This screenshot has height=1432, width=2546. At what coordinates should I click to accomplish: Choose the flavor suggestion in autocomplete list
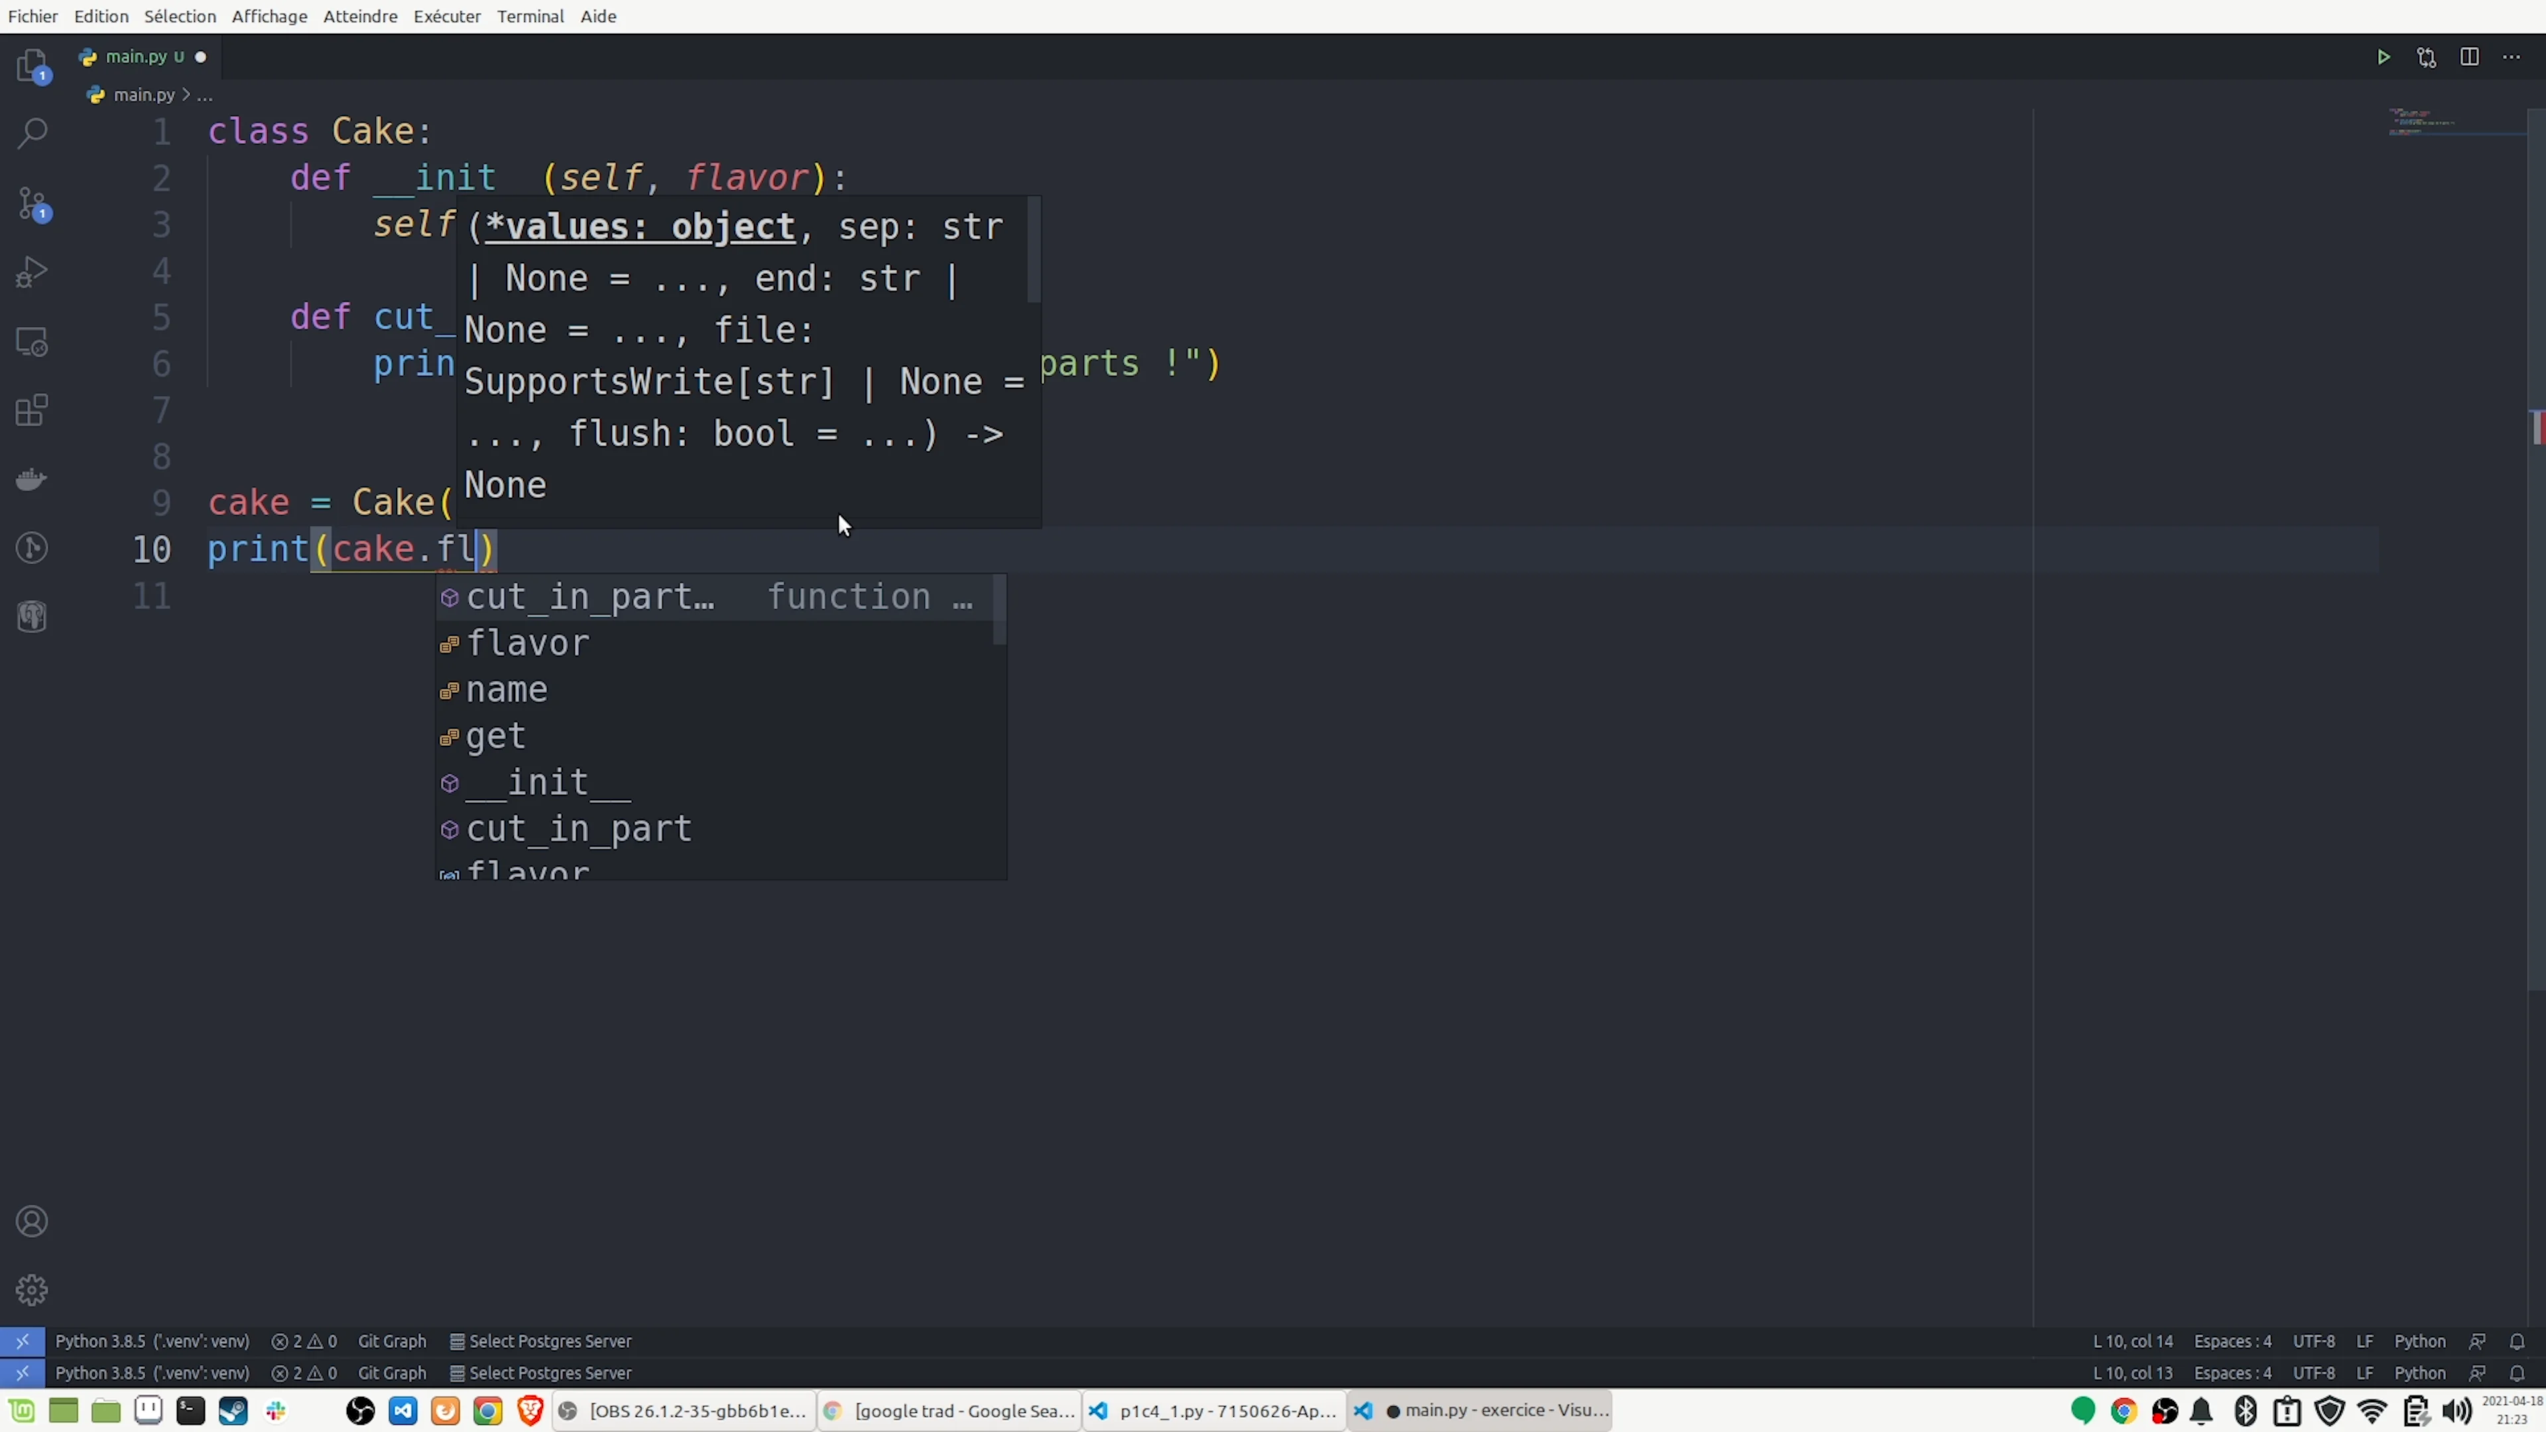[x=528, y=643]
